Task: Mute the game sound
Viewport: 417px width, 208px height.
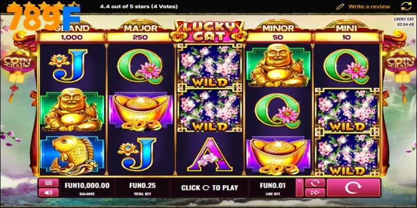Action: point(48,192)
